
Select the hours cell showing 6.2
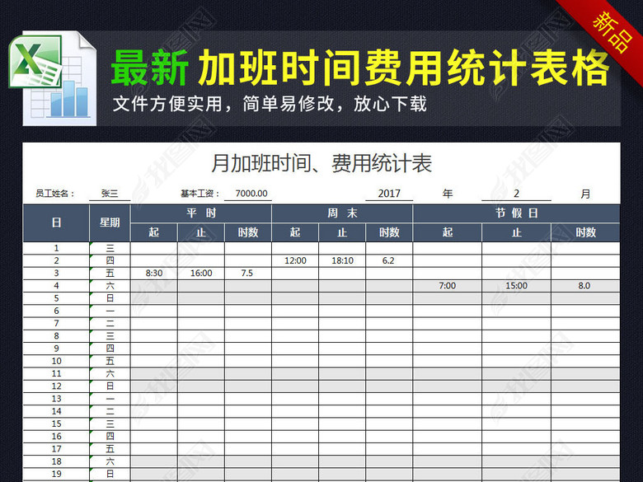pyautogui.click(x=389, y=260)
